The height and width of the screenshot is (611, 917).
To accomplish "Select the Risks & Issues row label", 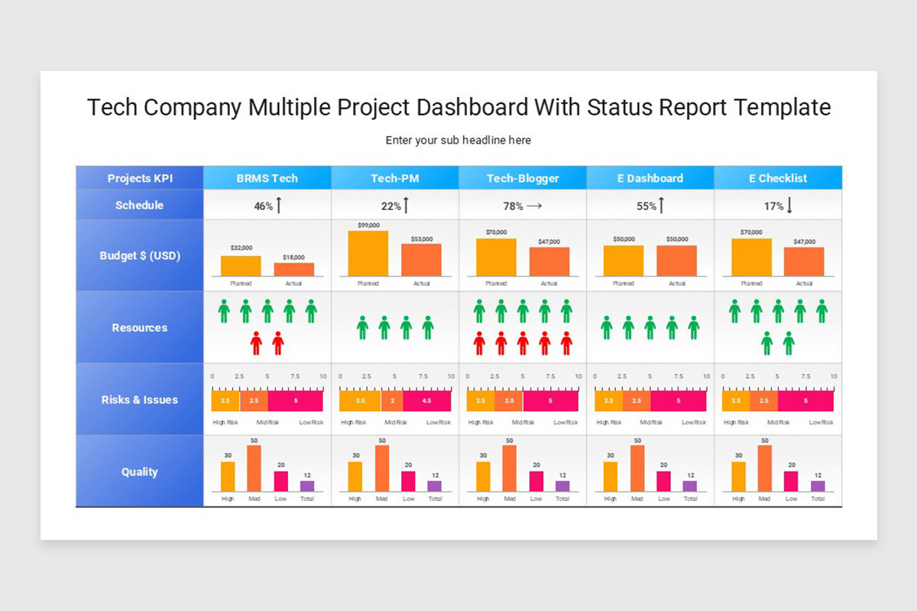I will [139, 399].
